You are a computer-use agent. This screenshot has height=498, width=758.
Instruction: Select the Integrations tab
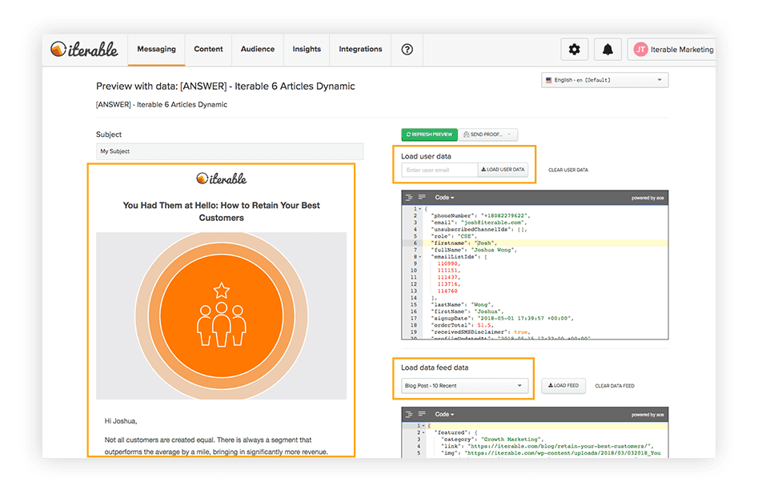point(360,50)
